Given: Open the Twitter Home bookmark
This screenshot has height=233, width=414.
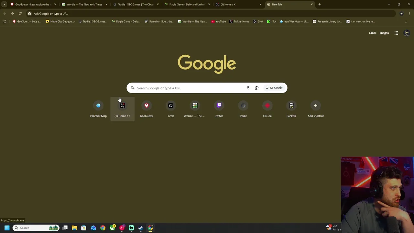Looking at the screenshot, I should click(x=239, y=21).
